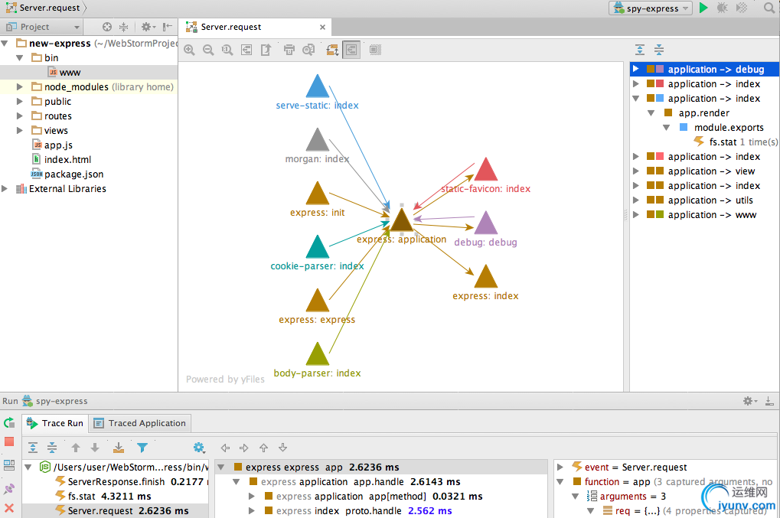The height and width of the screenshot is (518, 780).
Task: Expand External Libraries
Action: tap(5, 188)
